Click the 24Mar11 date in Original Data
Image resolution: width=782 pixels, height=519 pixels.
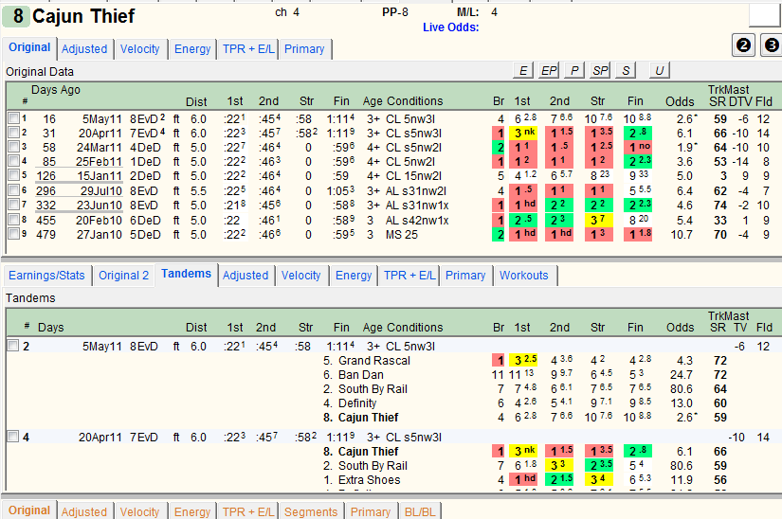pos(99,148)
